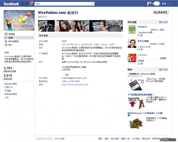
Task: Click the 3,763 likes count
Action: click(8, 68)
